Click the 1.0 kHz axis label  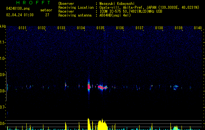pyautogui.click(x=3, y=58)
